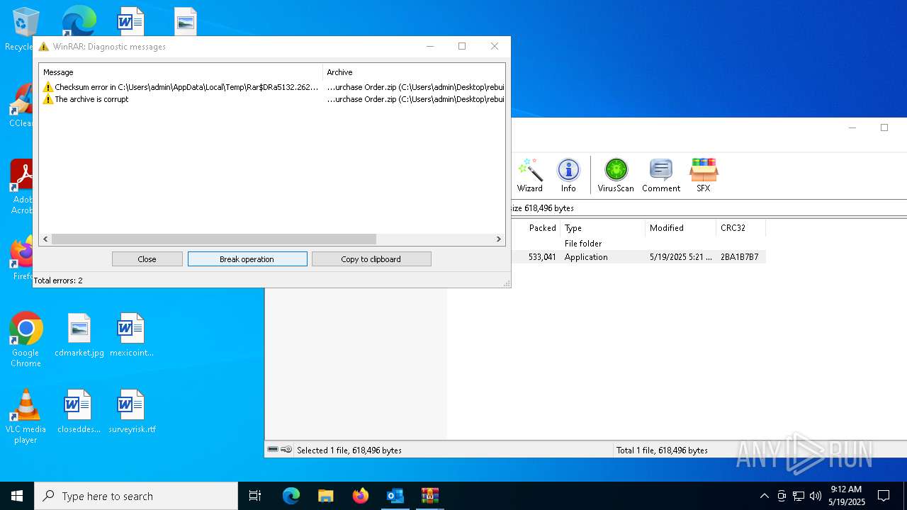Click the Message column header
This screenshot has width=907, height=510.
point(181,72)
